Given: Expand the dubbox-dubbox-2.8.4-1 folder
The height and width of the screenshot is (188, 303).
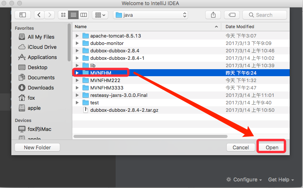Looking at the screenshot, I should tap(77, 58).
